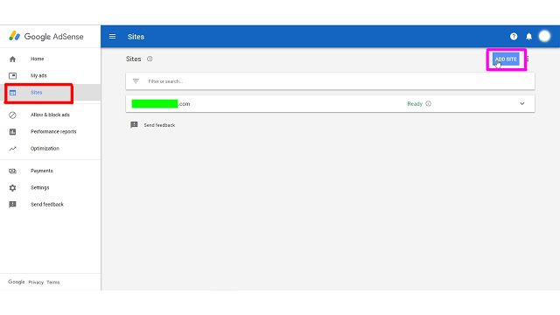Expand the .com site row chevron
The width and height of the screenshot is (560, 315).
pyautogui.click(x=522, y=103)
